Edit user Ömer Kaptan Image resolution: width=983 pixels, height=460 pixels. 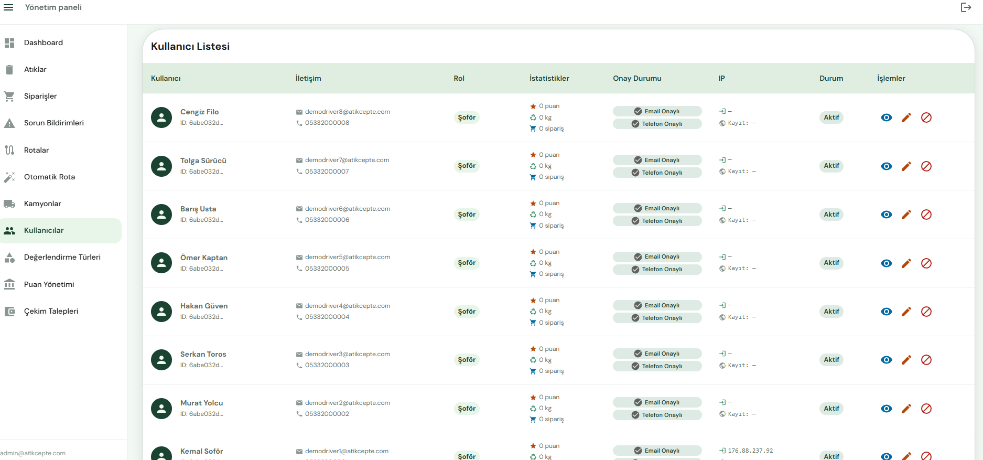906,263
